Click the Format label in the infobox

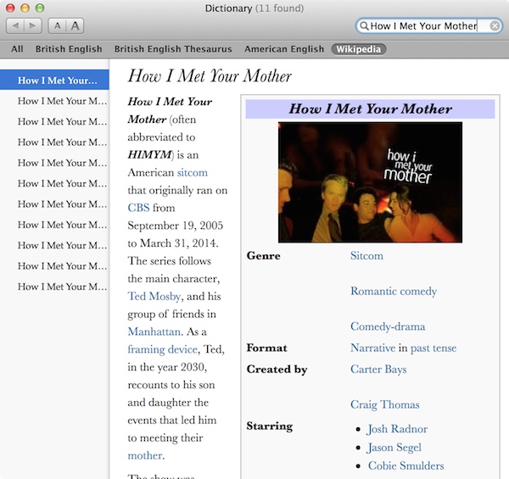[x=267, y=348]
